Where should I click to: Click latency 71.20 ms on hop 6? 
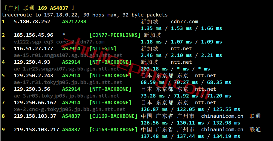219,96
